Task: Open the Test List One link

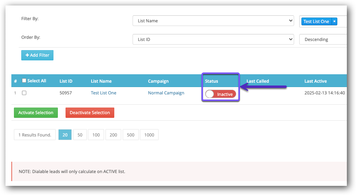Action: (103, 93)
